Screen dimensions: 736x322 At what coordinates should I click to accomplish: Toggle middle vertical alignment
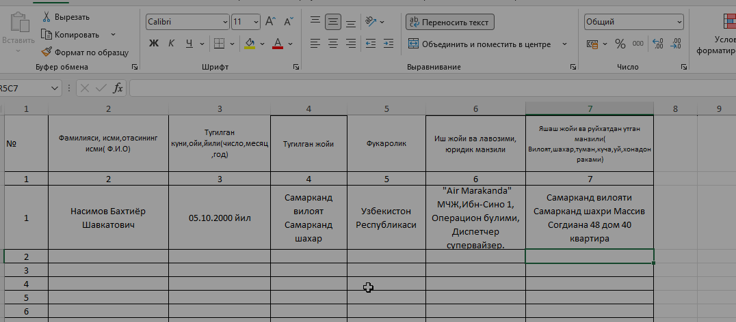333,22
